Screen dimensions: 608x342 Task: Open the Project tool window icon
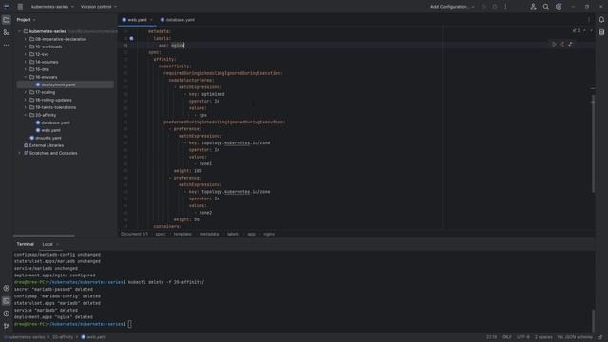(7, 20)
